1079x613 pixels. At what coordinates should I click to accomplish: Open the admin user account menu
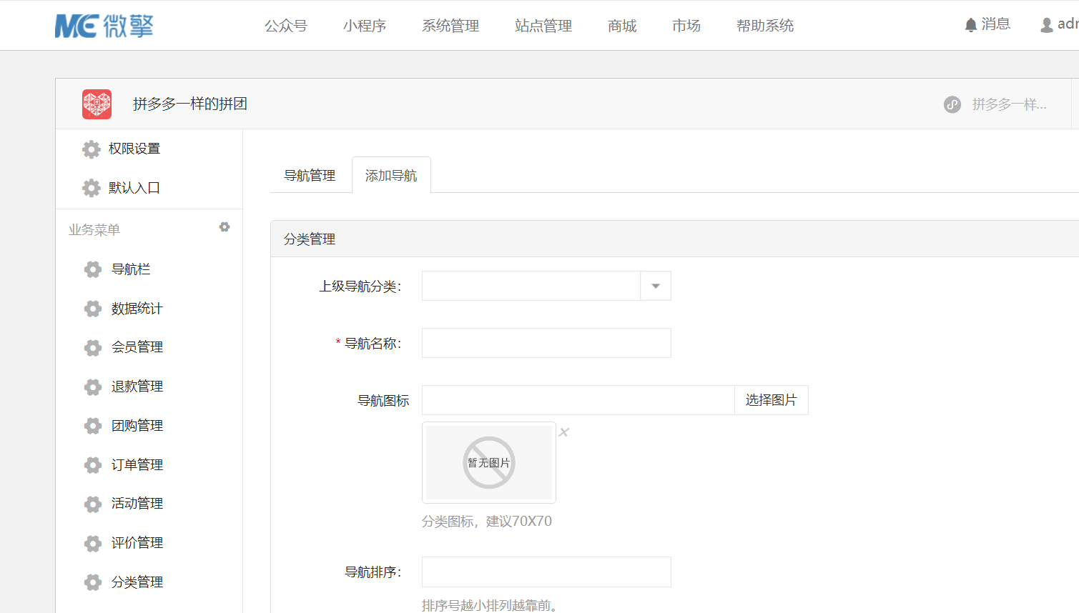click(x=1059, y=24)
